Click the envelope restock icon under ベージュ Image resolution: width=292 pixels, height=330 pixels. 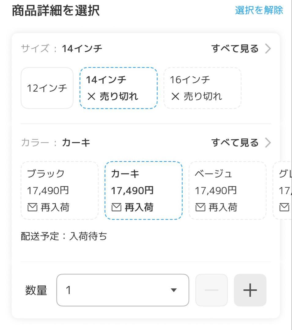[200, 208]
